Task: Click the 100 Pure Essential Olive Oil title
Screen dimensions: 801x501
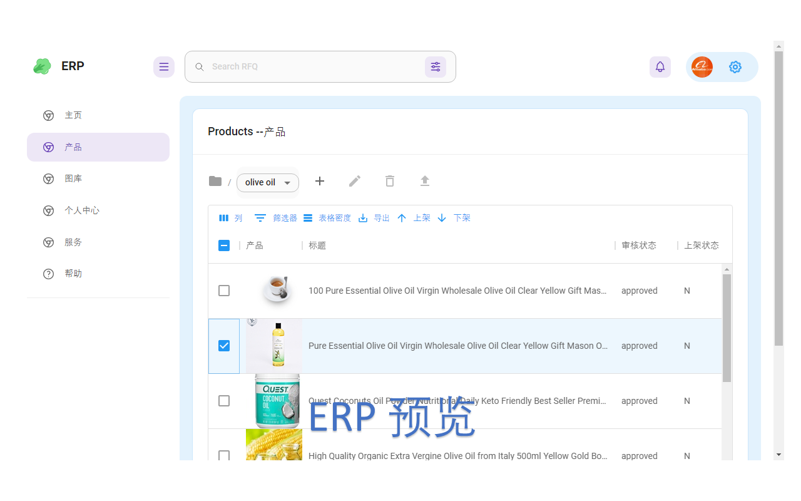Action: pyautogui.click(x=457, y=291)
